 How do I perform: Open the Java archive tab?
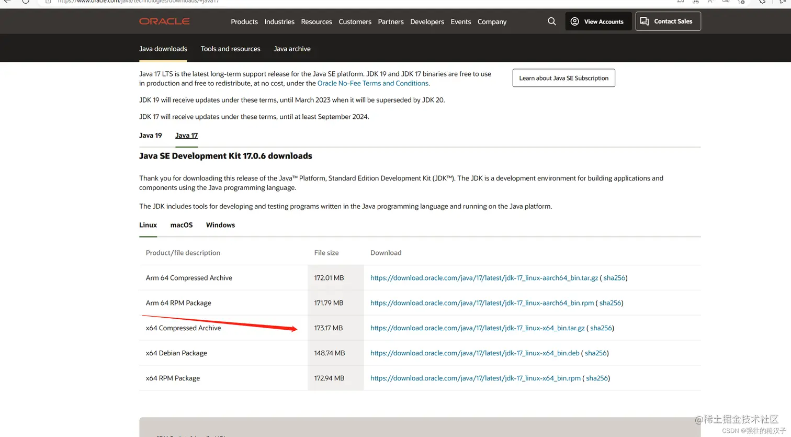click(x=292, y=49)
